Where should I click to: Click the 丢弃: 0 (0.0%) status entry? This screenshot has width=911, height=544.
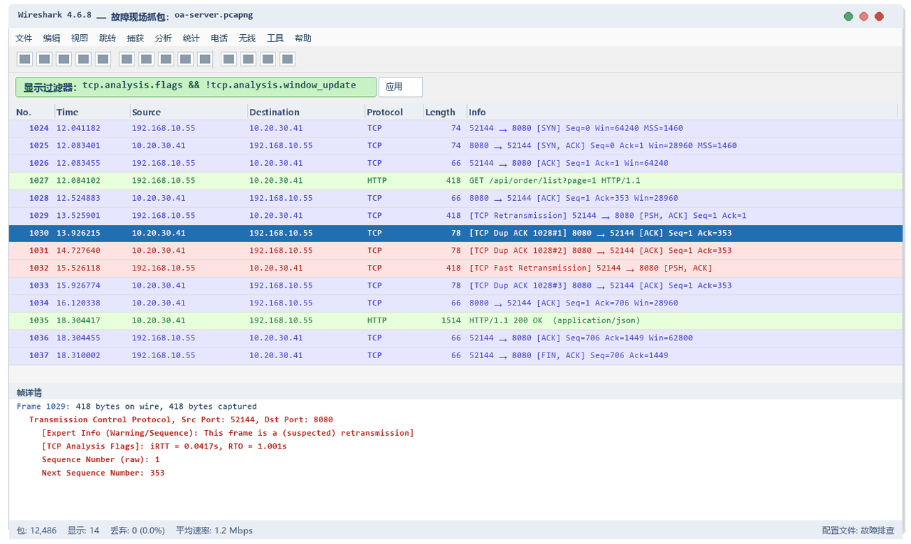[137, 530]
